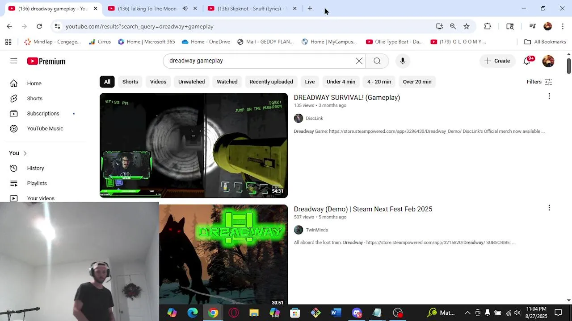Show hidden system tray icons chevron

pos(467,313)
